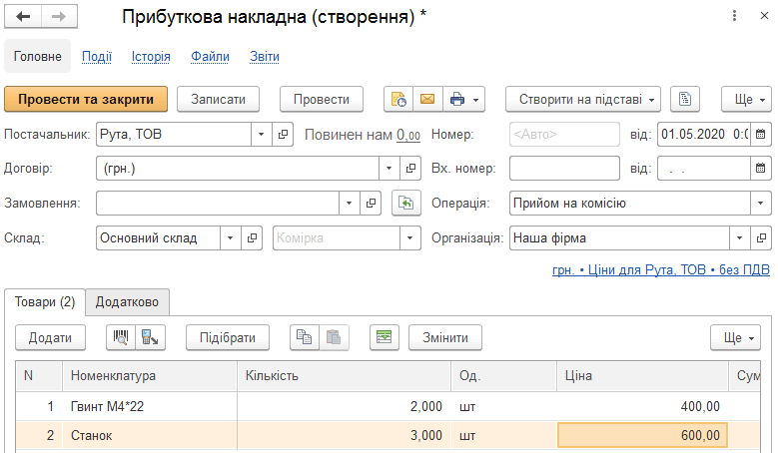778x453 pixels.
Task: Click the printer icon
Action: [x=457, y=99]
